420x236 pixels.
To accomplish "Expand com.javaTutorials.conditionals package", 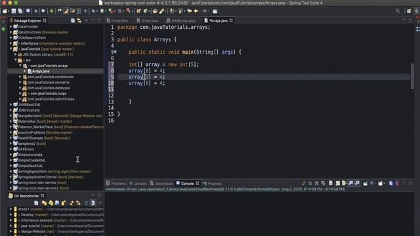I will [x=20, y=77].
